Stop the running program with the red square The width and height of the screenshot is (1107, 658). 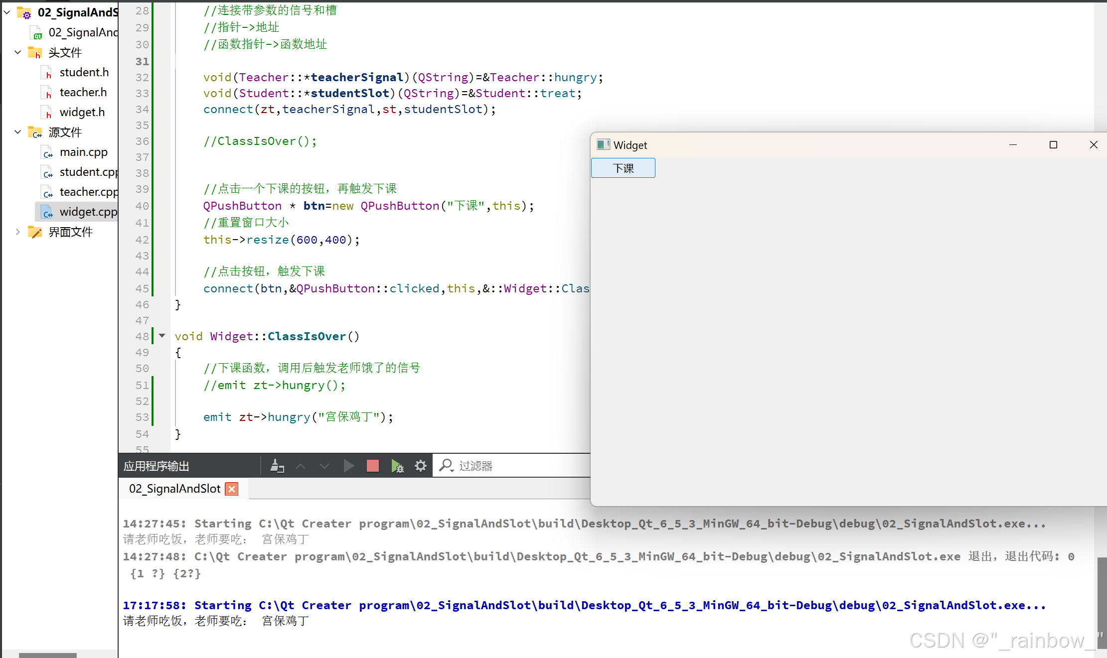click(372, 466)
